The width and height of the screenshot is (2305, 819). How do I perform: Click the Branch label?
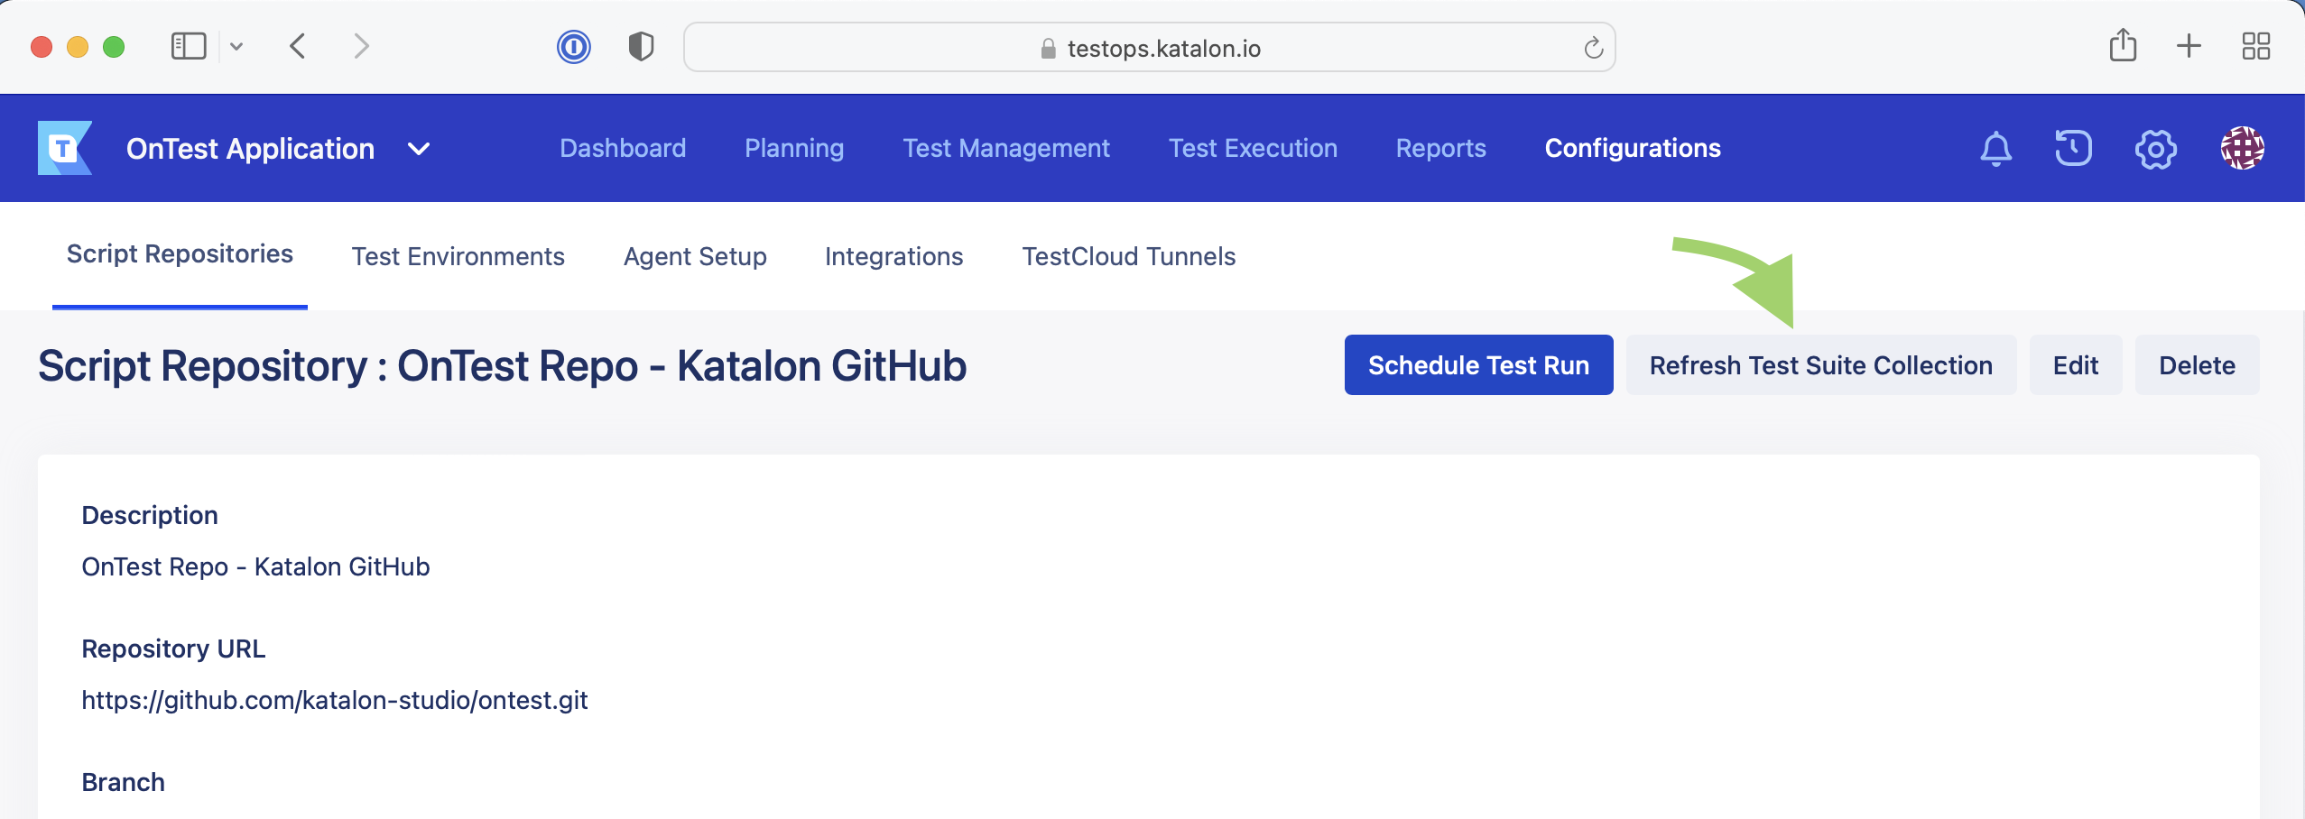(x=123, y=782)
